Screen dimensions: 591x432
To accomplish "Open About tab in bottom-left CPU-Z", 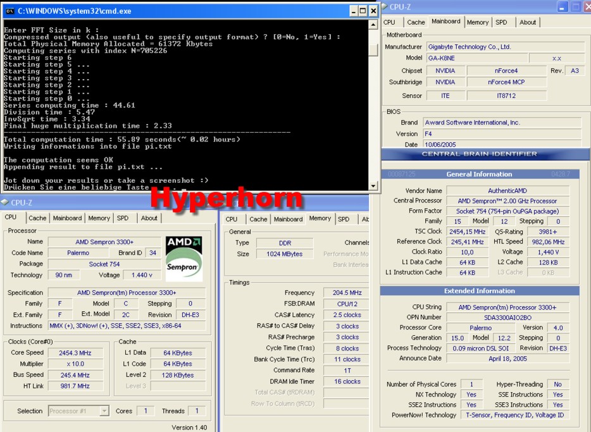I will [149, 218].
